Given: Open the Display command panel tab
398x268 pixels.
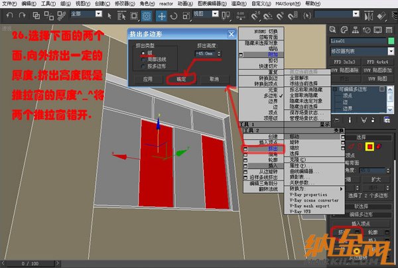Looking at the screenshot, I should click(x=377, y=30).
